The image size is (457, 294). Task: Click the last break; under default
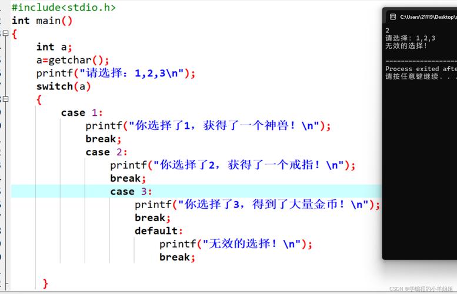[177, 257]
